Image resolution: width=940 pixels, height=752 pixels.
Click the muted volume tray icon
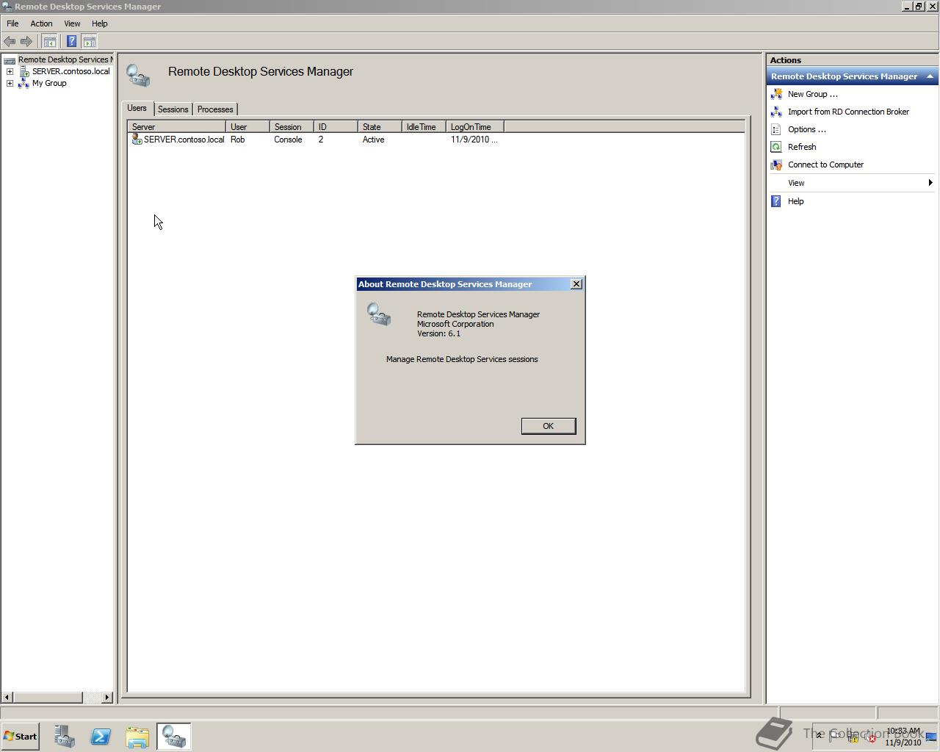tap(870, 737)
